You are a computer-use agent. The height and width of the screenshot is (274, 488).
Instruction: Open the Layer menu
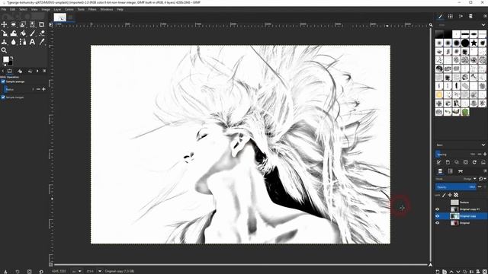pyautogui.click(x=57, y=9)
